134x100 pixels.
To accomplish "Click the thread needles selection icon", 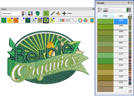I will (105, 10).
